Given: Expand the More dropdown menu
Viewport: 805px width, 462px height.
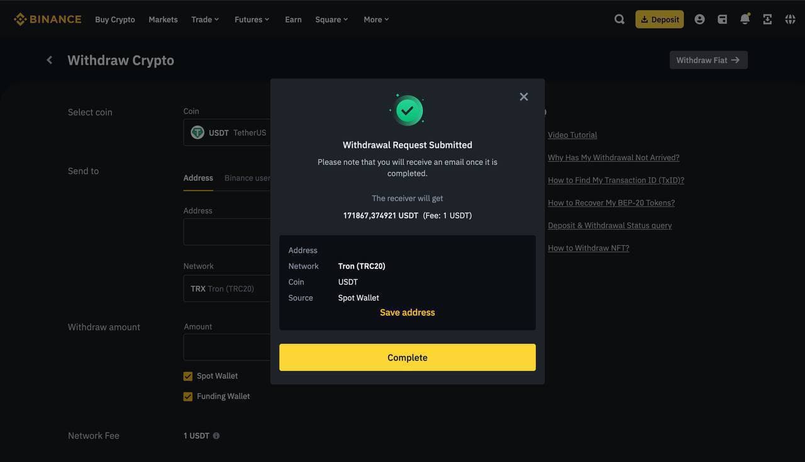Looking at the screenshot, I should [x=376, y=19].
